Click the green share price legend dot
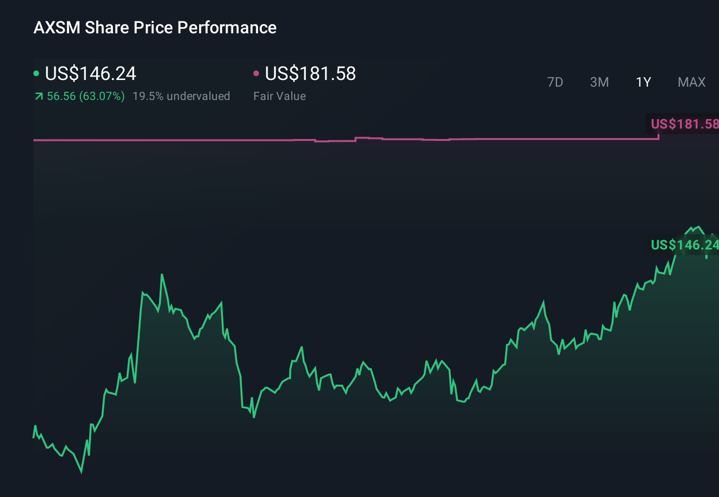This screenshot has height=497, width=719. (36, 73)
